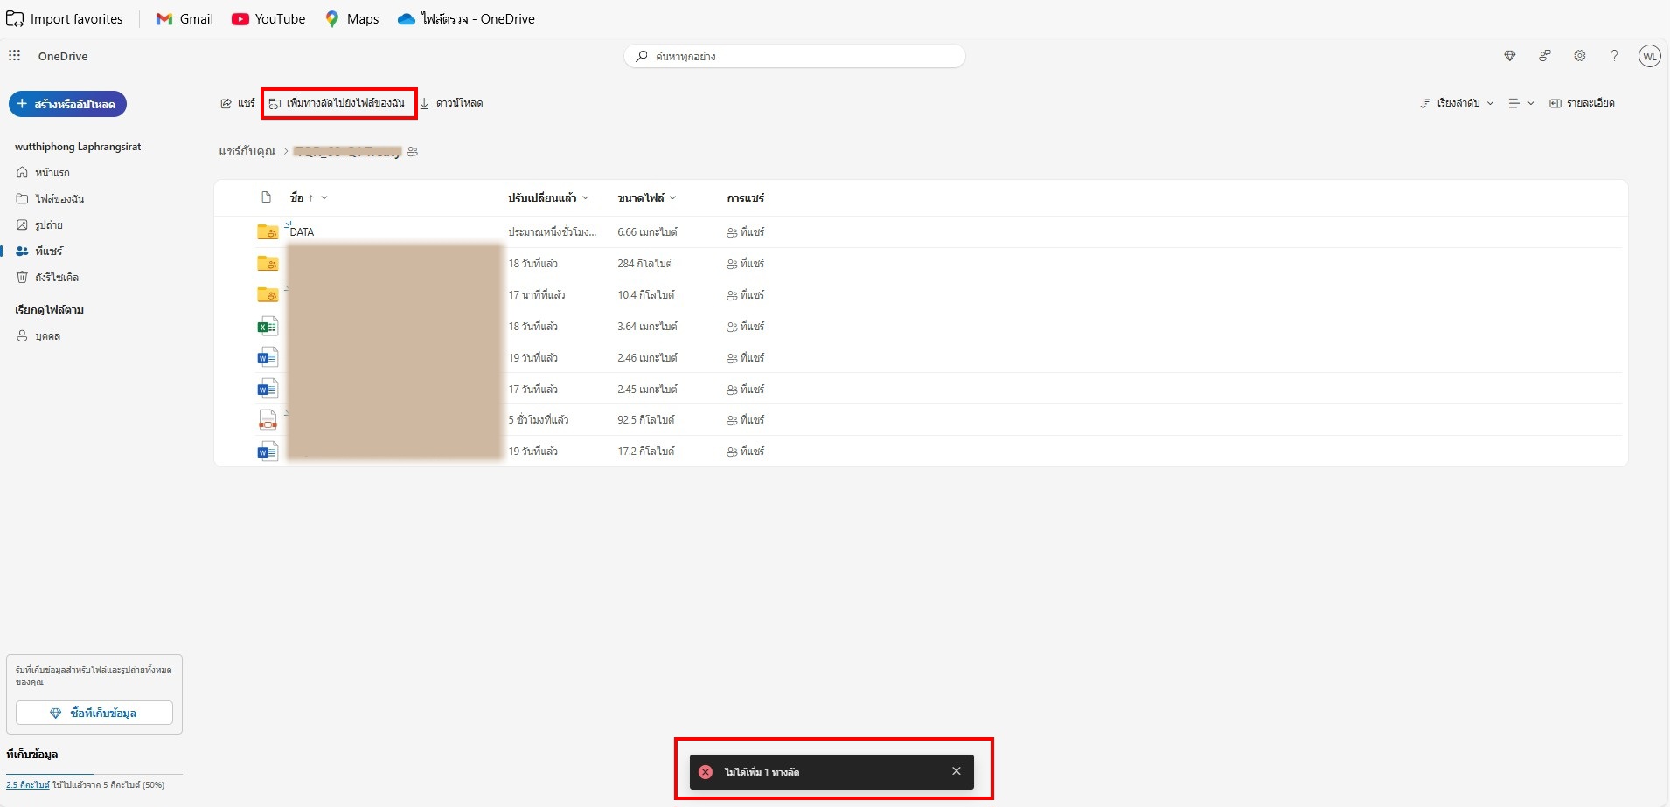This screenshot has width=1670, height=807.
Task: Click the 5 ชั่วโมงที่แล้ว modified cell
Action: point(539,420)
